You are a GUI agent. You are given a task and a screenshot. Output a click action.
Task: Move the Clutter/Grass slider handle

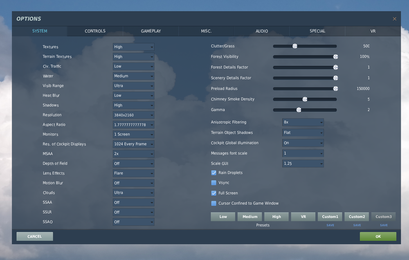[x=295, y=46]
